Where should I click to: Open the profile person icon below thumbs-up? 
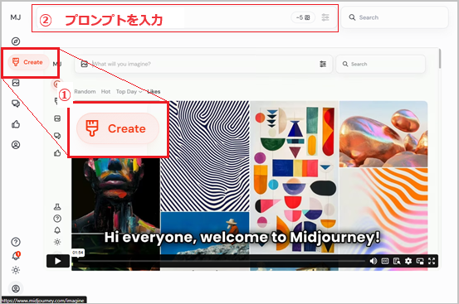(16, 145)
